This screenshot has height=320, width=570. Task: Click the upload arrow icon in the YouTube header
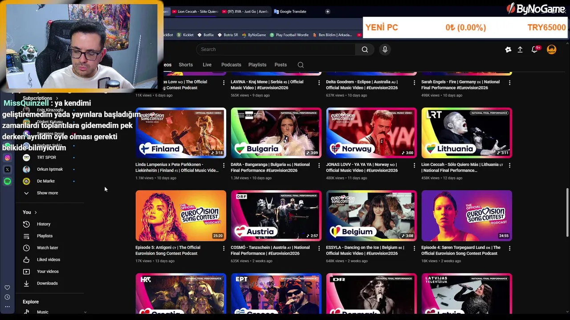coord(520,50)
